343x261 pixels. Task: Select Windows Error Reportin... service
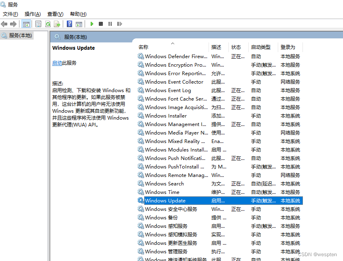(175, 73)
